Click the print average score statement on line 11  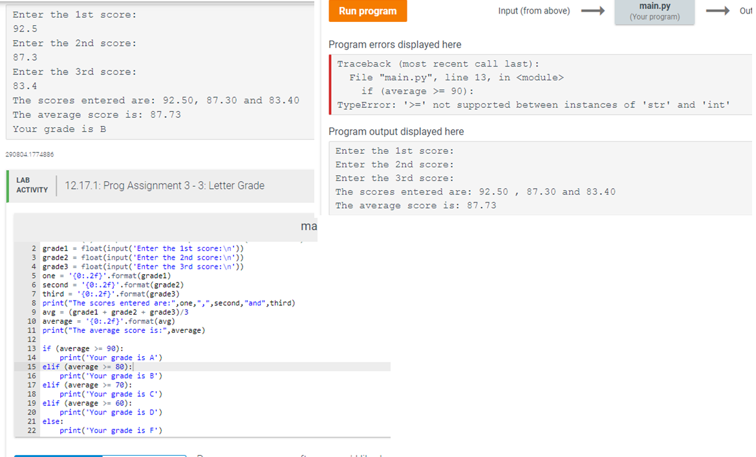(x=124, y=331)
